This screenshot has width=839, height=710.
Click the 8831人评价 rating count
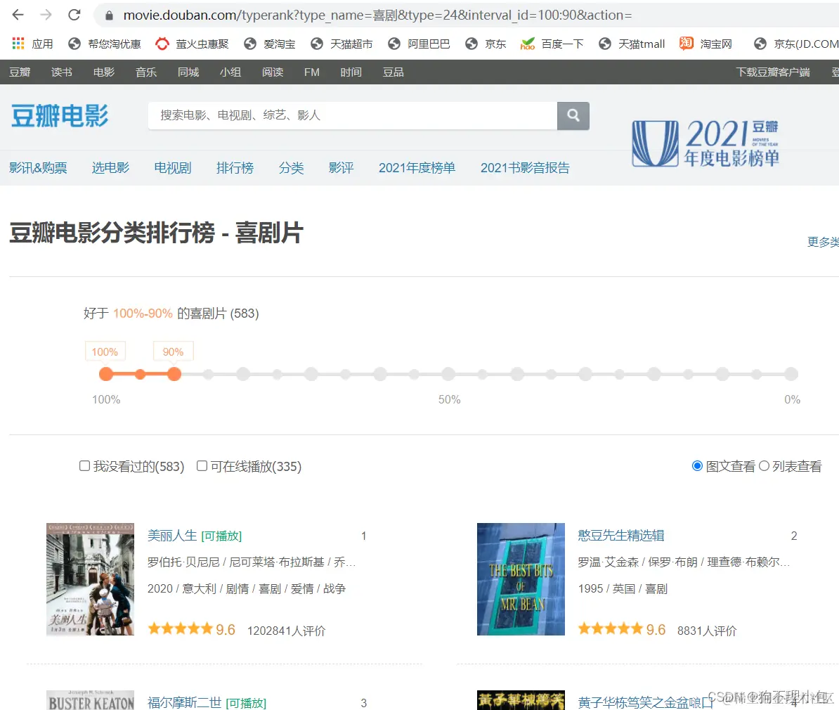coord(707,631)
